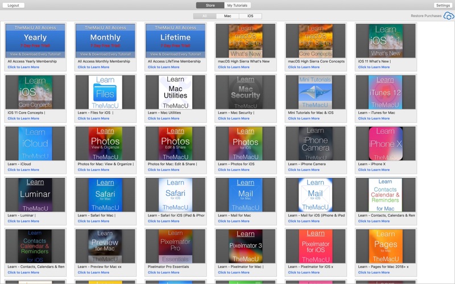
Task: Select the Learn iPhone X cover
Action: [x=386, y=144]
